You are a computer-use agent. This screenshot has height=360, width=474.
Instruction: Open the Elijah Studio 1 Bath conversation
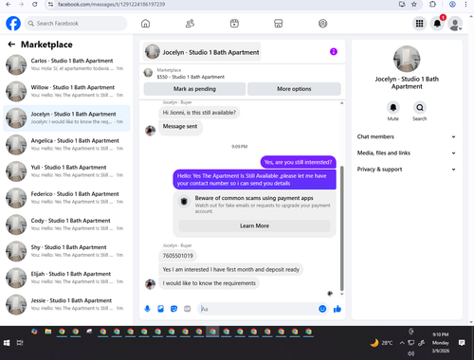pyautogui.click(x=66, y=278)
